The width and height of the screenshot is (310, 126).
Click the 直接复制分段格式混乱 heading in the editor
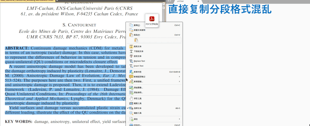[220, 9]
